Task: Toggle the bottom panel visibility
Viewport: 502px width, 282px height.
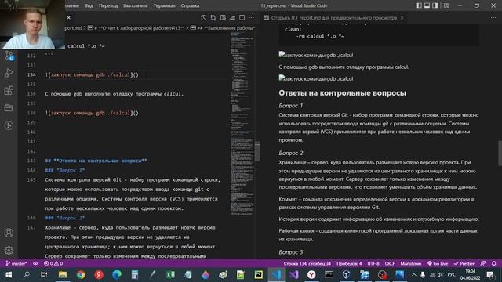Action: pos(427,5)
